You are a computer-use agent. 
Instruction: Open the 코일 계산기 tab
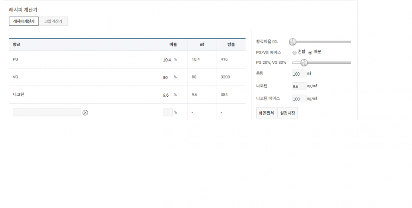[53, 21]
